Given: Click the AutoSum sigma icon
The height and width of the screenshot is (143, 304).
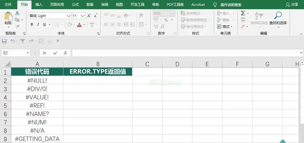Looking at the screenshot, I should click(x=243, y=13).
